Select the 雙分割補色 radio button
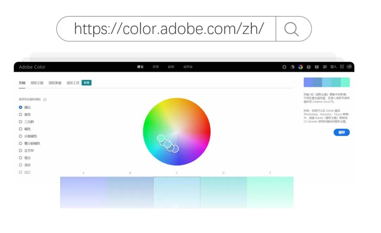 click(x=20, y=143)
